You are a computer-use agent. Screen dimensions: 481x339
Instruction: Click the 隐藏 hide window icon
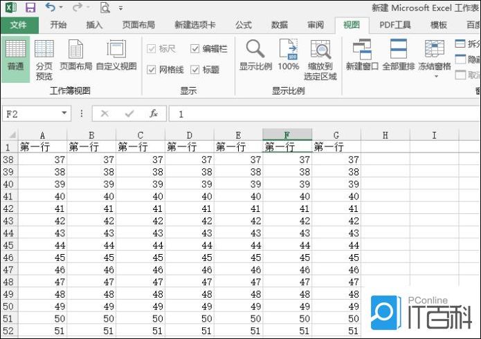pyautogui.click(x=460, y=59)
